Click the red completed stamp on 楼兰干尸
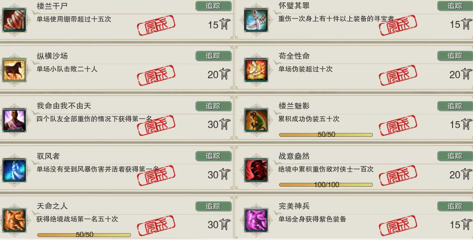This screenshot has width=473, height=240. coord(156,25)
